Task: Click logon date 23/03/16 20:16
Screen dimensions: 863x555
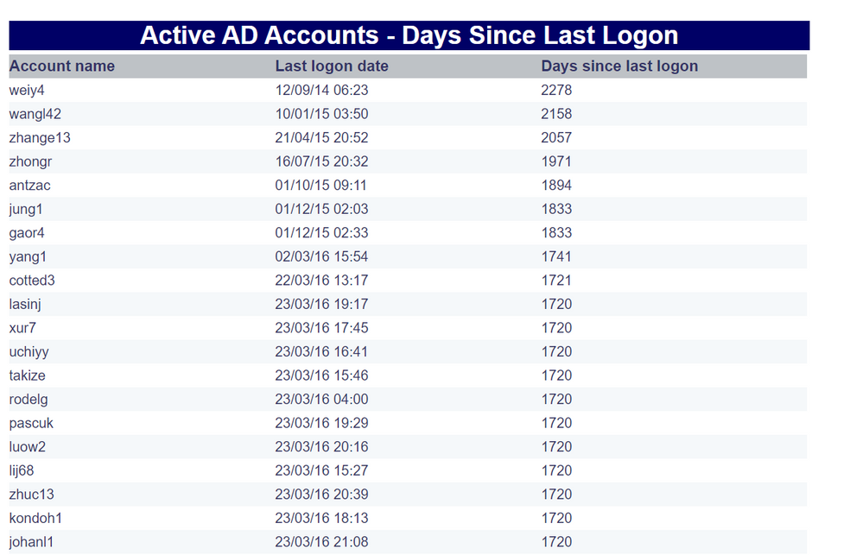Action: pos(321,447)
